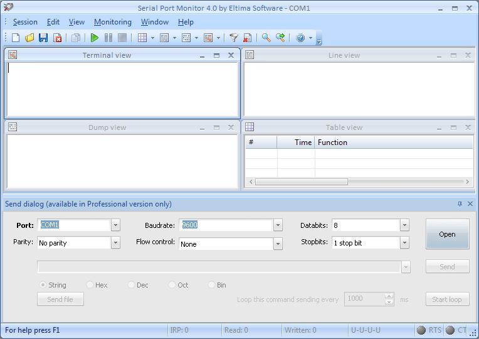Click the Line view panel title icon

(250, 55)
